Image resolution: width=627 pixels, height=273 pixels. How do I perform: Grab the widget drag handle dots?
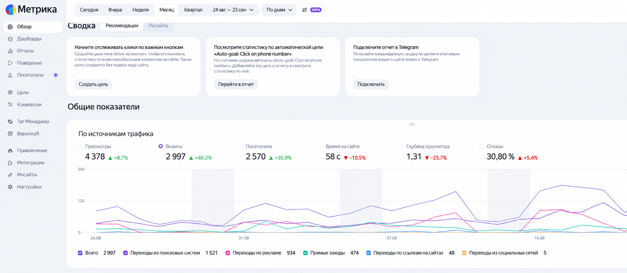click(412, 124)
